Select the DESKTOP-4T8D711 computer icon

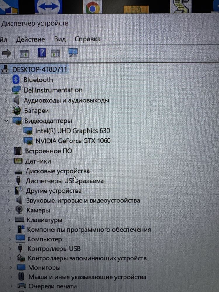coord(5,69)
